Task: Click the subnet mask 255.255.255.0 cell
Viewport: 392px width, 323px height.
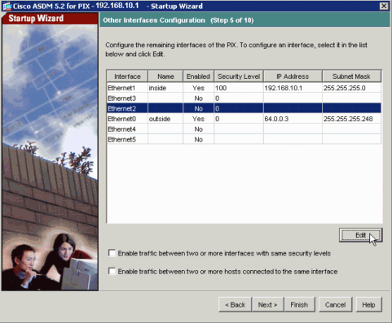Action: [x=351, y=88]
